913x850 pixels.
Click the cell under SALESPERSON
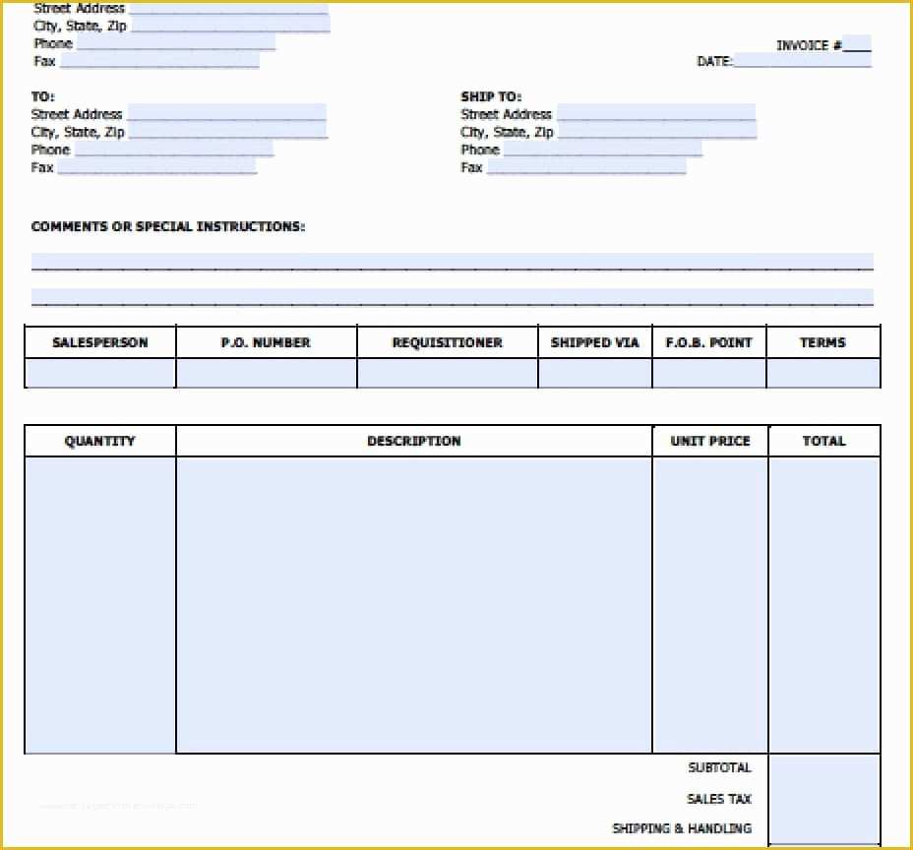click(x=100, y=373)
